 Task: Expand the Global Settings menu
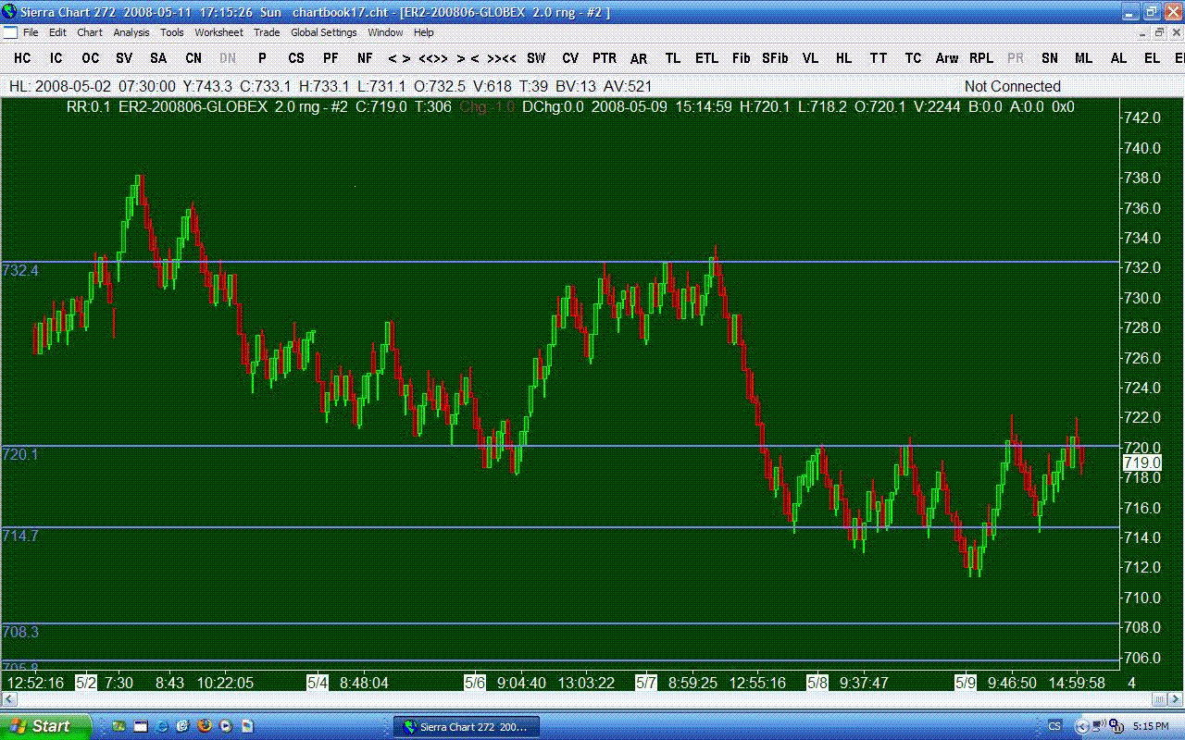pos(323,32)
